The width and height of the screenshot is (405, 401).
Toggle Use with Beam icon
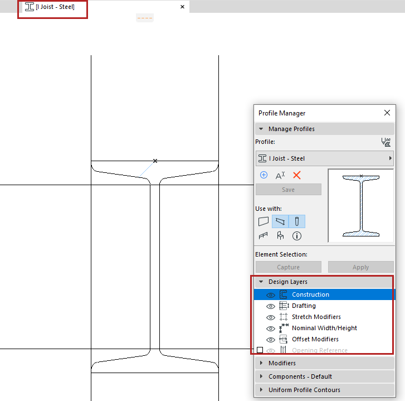pos(280,221)
